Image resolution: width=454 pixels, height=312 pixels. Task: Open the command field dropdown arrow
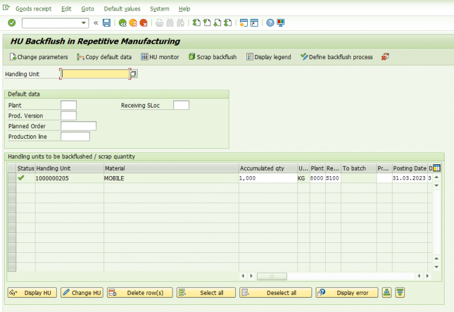point(83,23)
